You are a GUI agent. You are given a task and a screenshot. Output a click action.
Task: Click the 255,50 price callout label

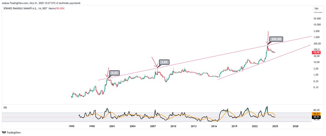pyautogui.click(x=277, y=39)
